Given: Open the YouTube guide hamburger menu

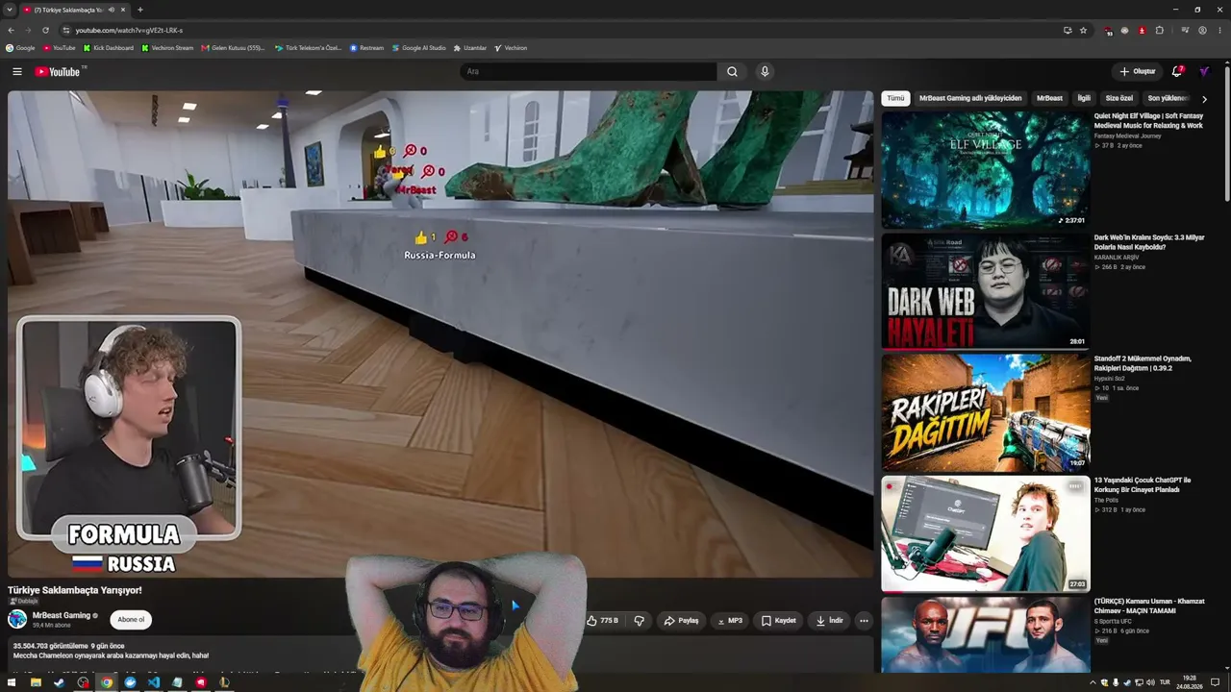Looking at the screenshot, I should tap(17, 71).
